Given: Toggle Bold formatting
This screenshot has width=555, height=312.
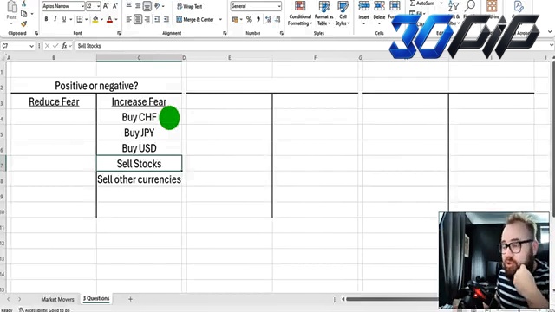Looking at the screenshot, I should click(46, 19).
